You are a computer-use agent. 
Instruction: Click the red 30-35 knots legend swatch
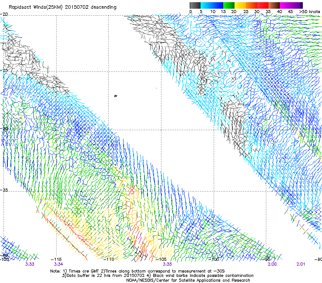[263, 5]
